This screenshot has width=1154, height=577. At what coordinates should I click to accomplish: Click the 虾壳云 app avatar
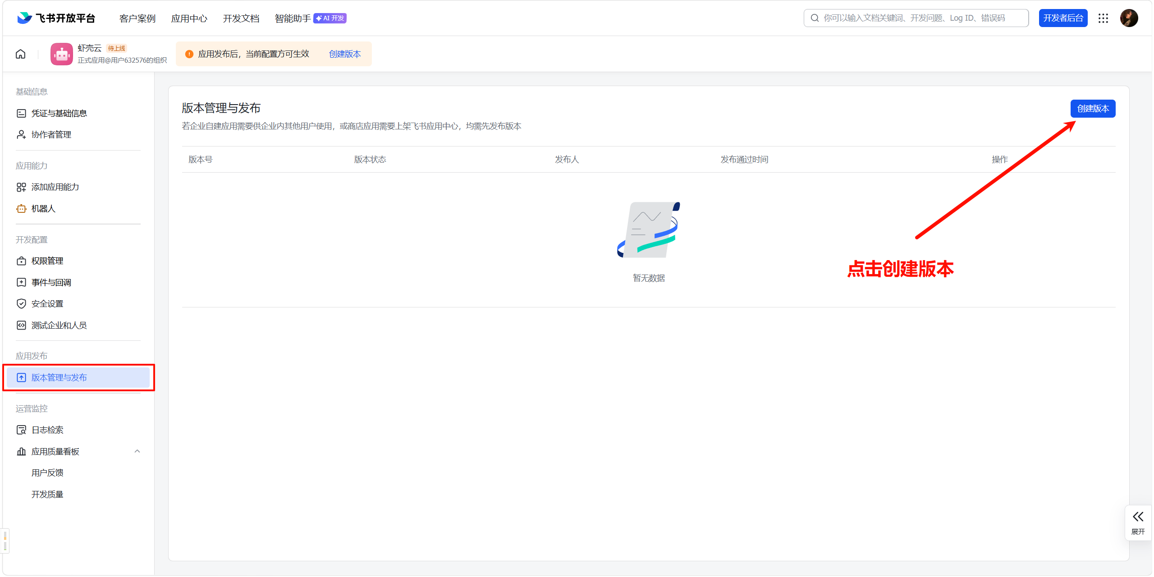point(61,54)
